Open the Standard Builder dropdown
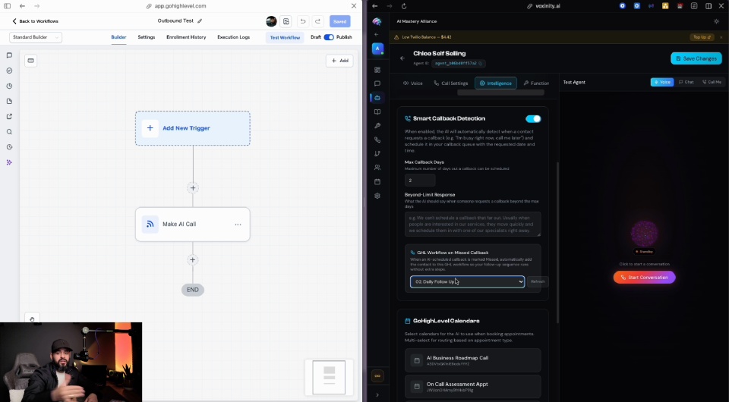The height and width of the screenshot is (402, 729). click(36, 37)
